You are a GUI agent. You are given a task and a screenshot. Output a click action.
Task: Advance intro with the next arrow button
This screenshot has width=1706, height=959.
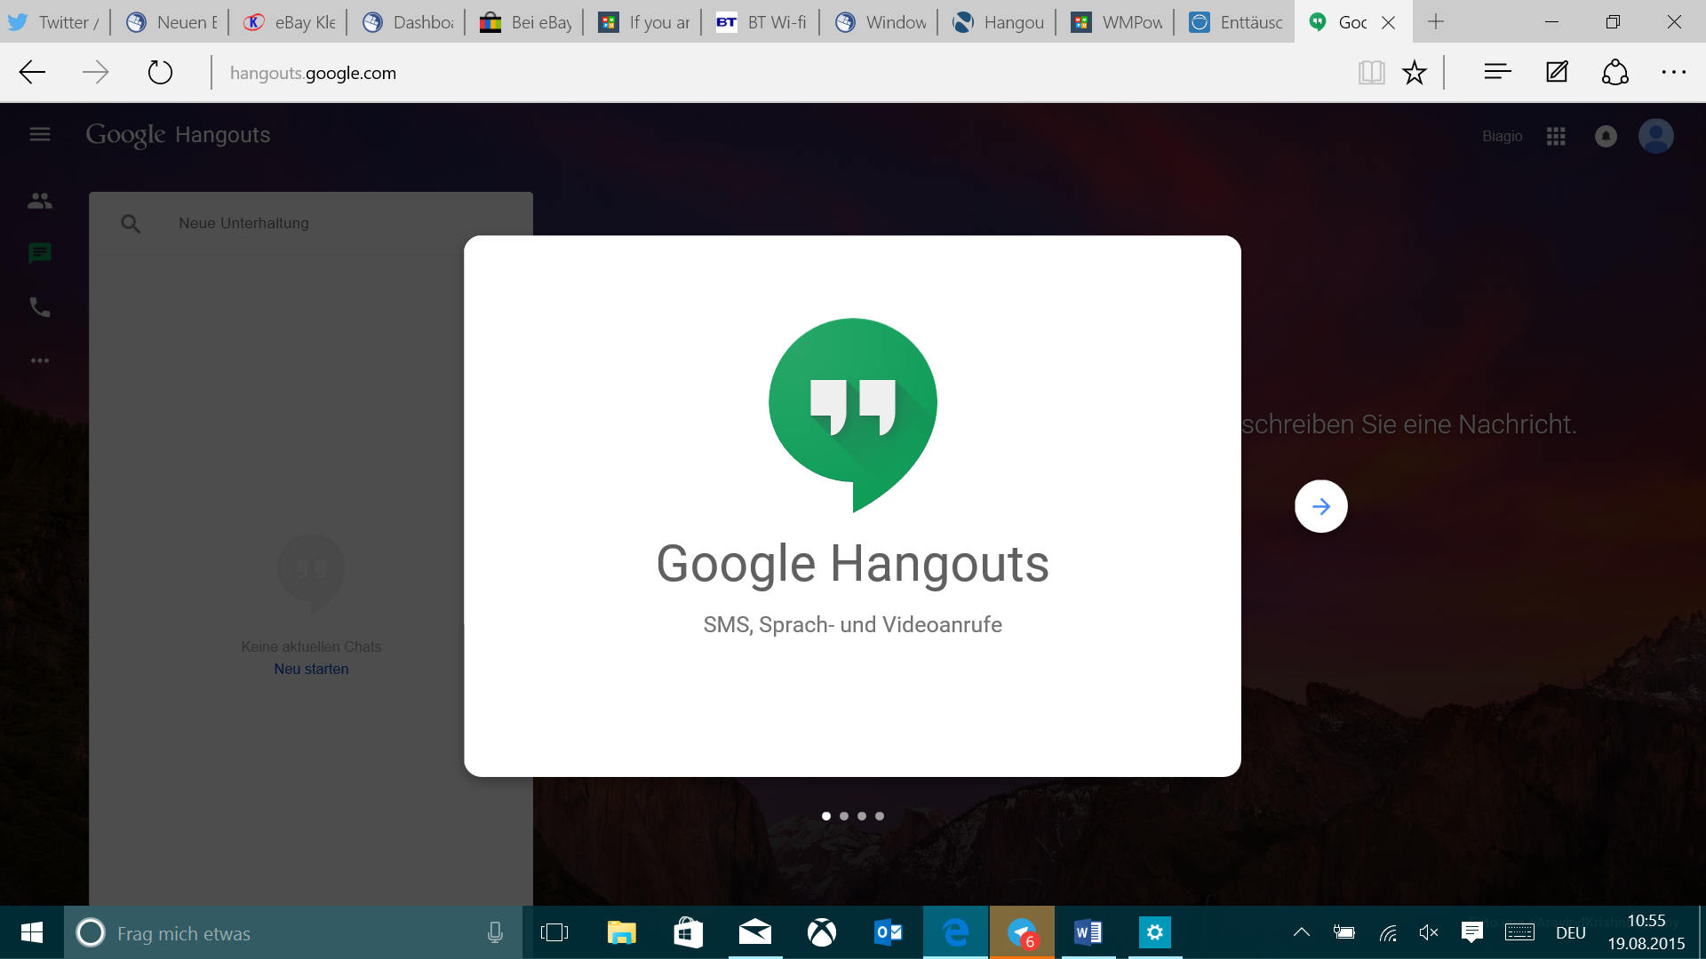tap(1320, 506)
